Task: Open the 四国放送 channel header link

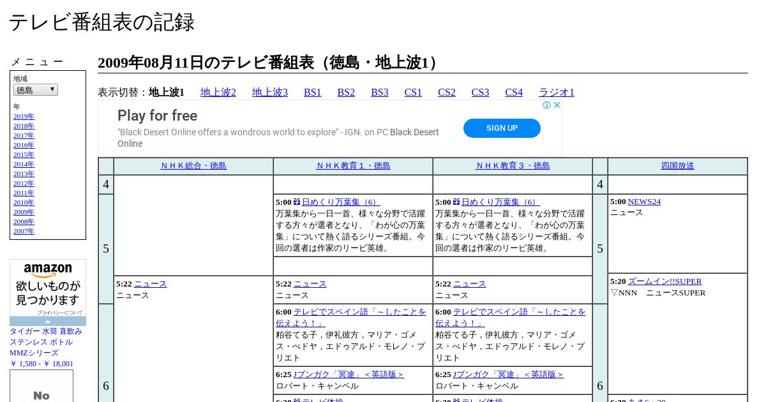Action: coord(677,166)
